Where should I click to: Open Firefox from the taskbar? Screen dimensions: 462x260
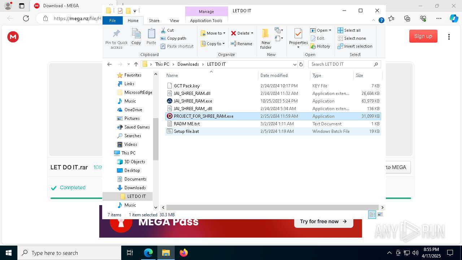[184, 253]
